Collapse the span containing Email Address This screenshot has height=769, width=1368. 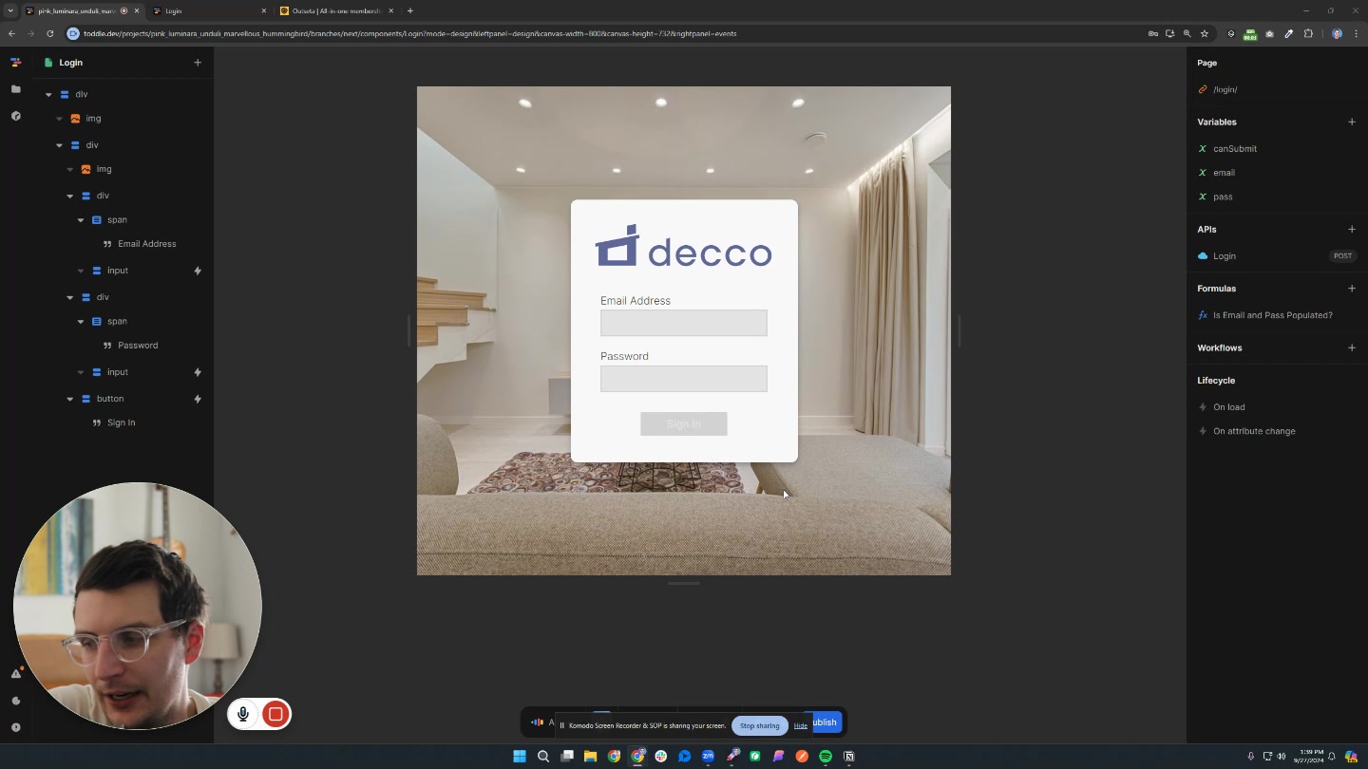point(81,220)
